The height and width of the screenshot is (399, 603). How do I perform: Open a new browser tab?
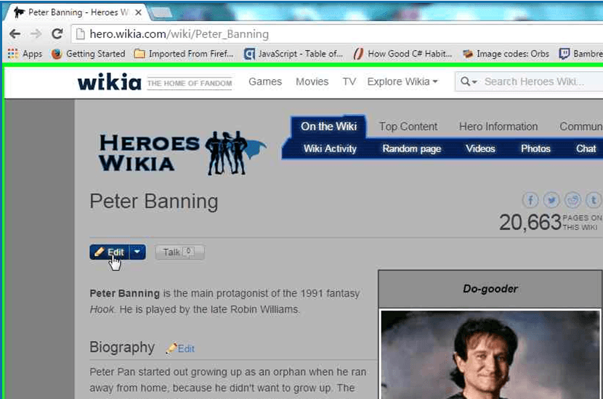161,13
